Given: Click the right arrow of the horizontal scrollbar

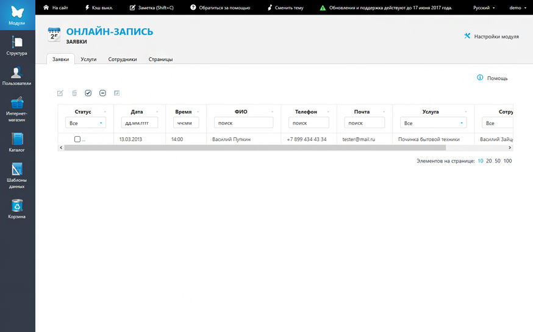Looking at the screenshot, I should pos(510,148).
